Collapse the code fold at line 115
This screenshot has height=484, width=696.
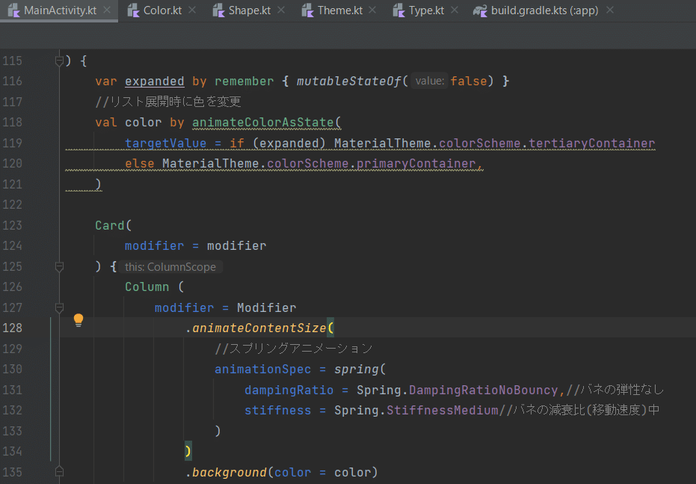point(59,61)
